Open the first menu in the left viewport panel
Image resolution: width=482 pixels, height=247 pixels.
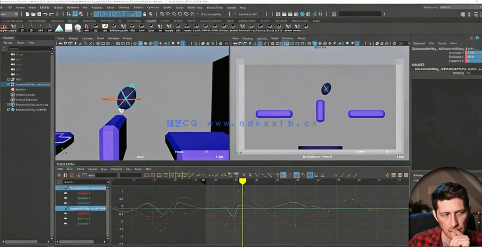pyautogui.click(x=60, y=38)
